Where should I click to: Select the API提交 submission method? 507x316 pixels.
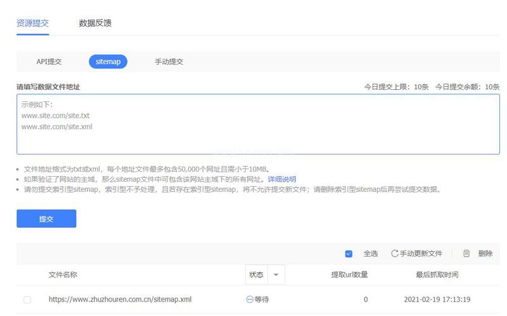point(49,61)
